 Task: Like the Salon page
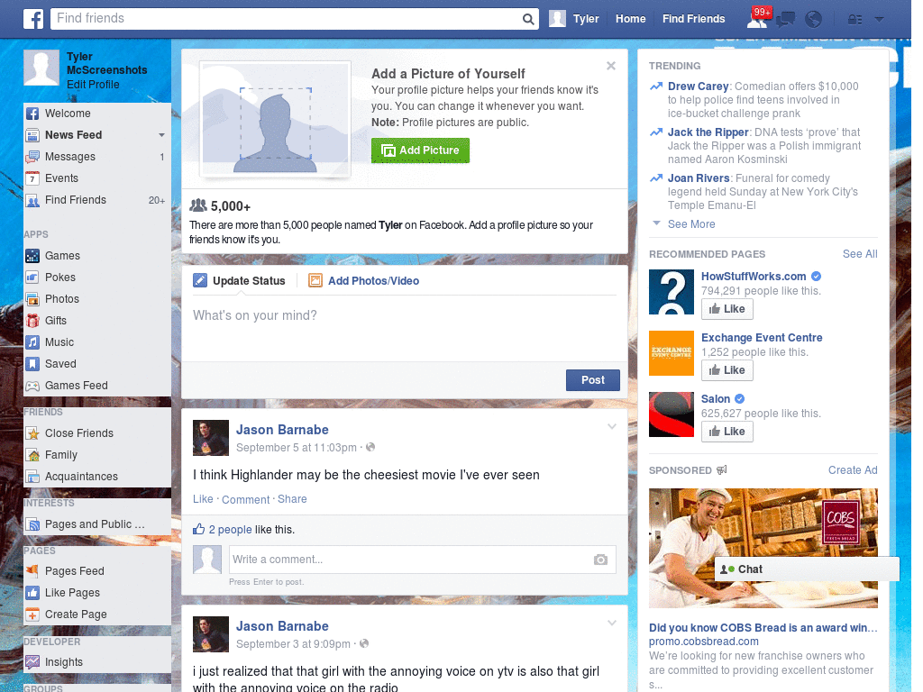point(727,432)
